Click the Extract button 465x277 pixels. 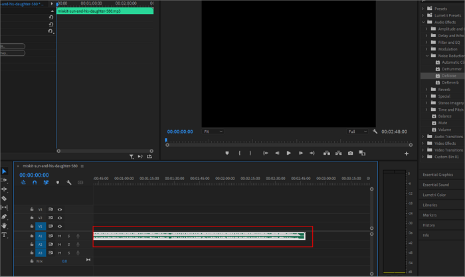tap(338, 153)
